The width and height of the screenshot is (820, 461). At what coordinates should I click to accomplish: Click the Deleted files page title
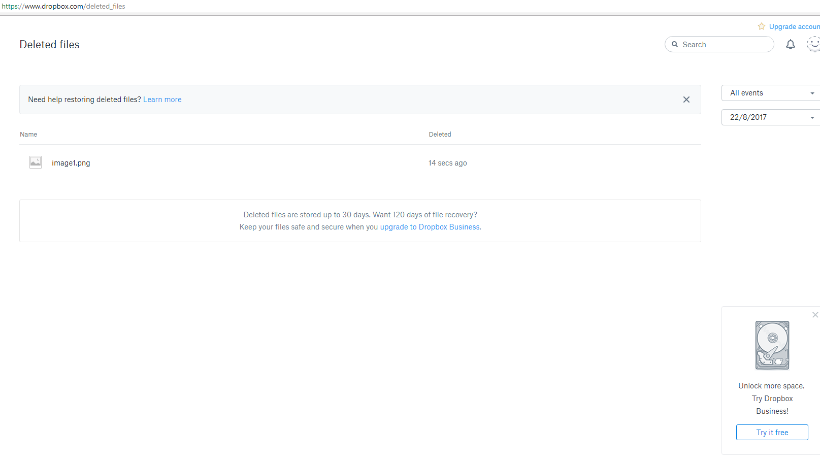(50, 45)
